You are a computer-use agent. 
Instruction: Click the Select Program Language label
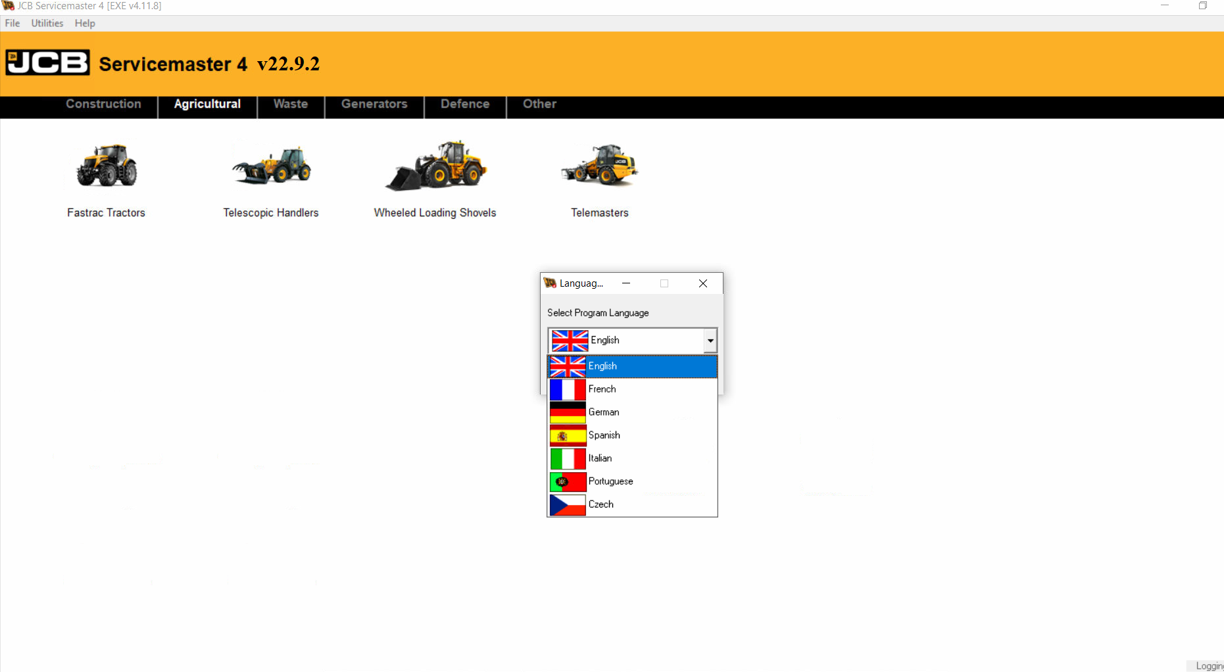coord(598,313)
